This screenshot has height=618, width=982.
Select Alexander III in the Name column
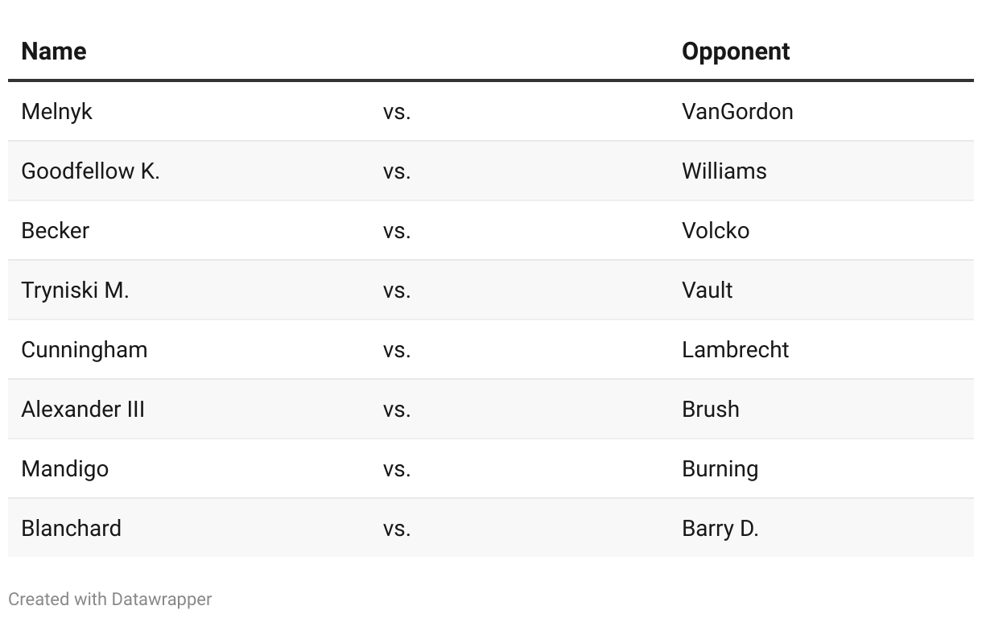83,409
